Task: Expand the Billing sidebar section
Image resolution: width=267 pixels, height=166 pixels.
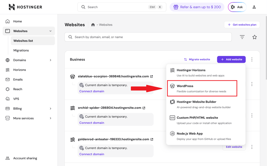Action: (50, 109)
